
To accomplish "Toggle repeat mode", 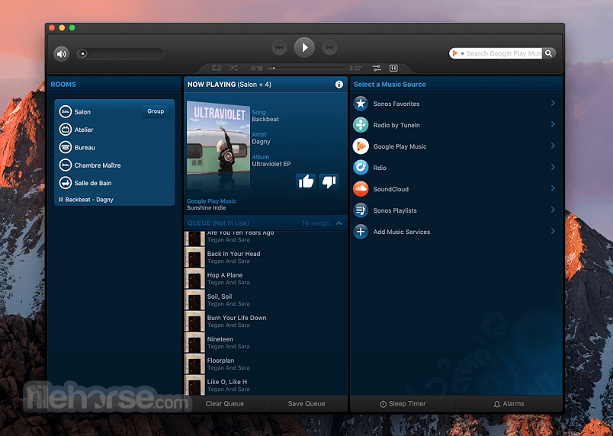I will 217,68.
